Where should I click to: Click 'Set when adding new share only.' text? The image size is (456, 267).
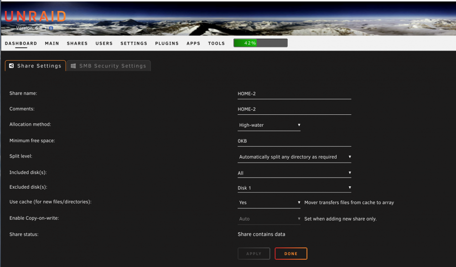(340, 219)
